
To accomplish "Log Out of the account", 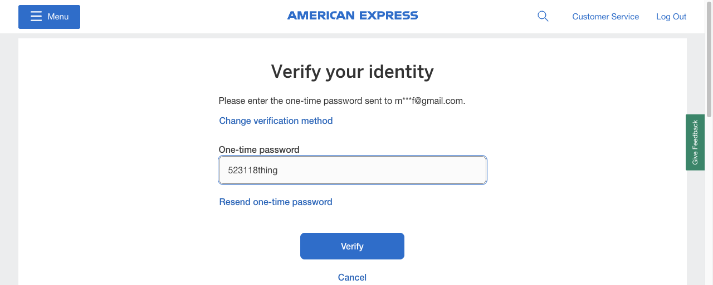I will point(671,17).
